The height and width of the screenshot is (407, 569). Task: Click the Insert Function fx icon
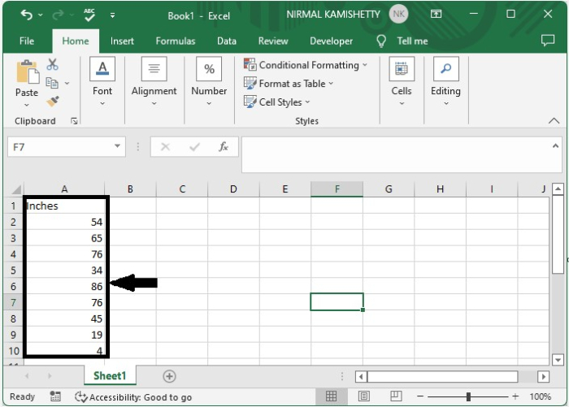click(224, 147)
